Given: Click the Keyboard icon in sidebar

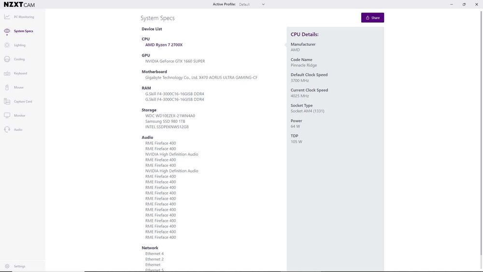Looking at the screenshot, I should (7, 73).
